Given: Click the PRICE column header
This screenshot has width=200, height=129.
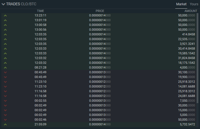Looking at the screenshot, I should (100, 11).
